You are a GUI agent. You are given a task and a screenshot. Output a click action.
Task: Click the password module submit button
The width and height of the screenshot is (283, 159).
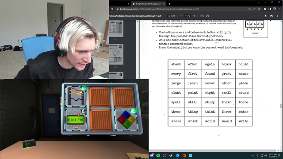76,129
